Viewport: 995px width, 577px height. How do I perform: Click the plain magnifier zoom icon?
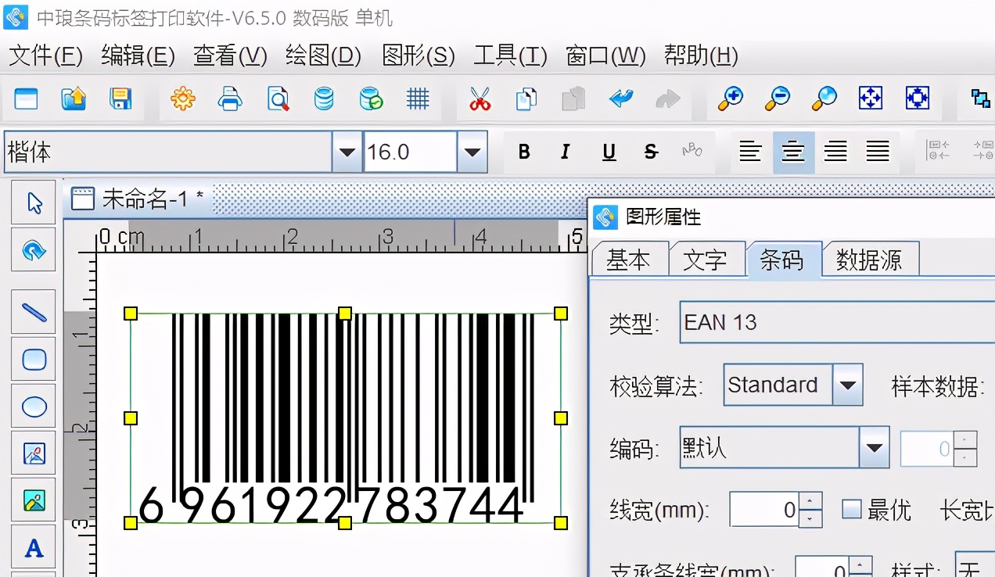pos(824,99)
